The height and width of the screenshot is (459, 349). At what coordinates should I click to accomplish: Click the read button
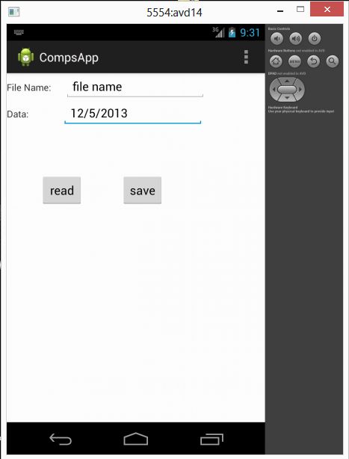click(62, 191)
